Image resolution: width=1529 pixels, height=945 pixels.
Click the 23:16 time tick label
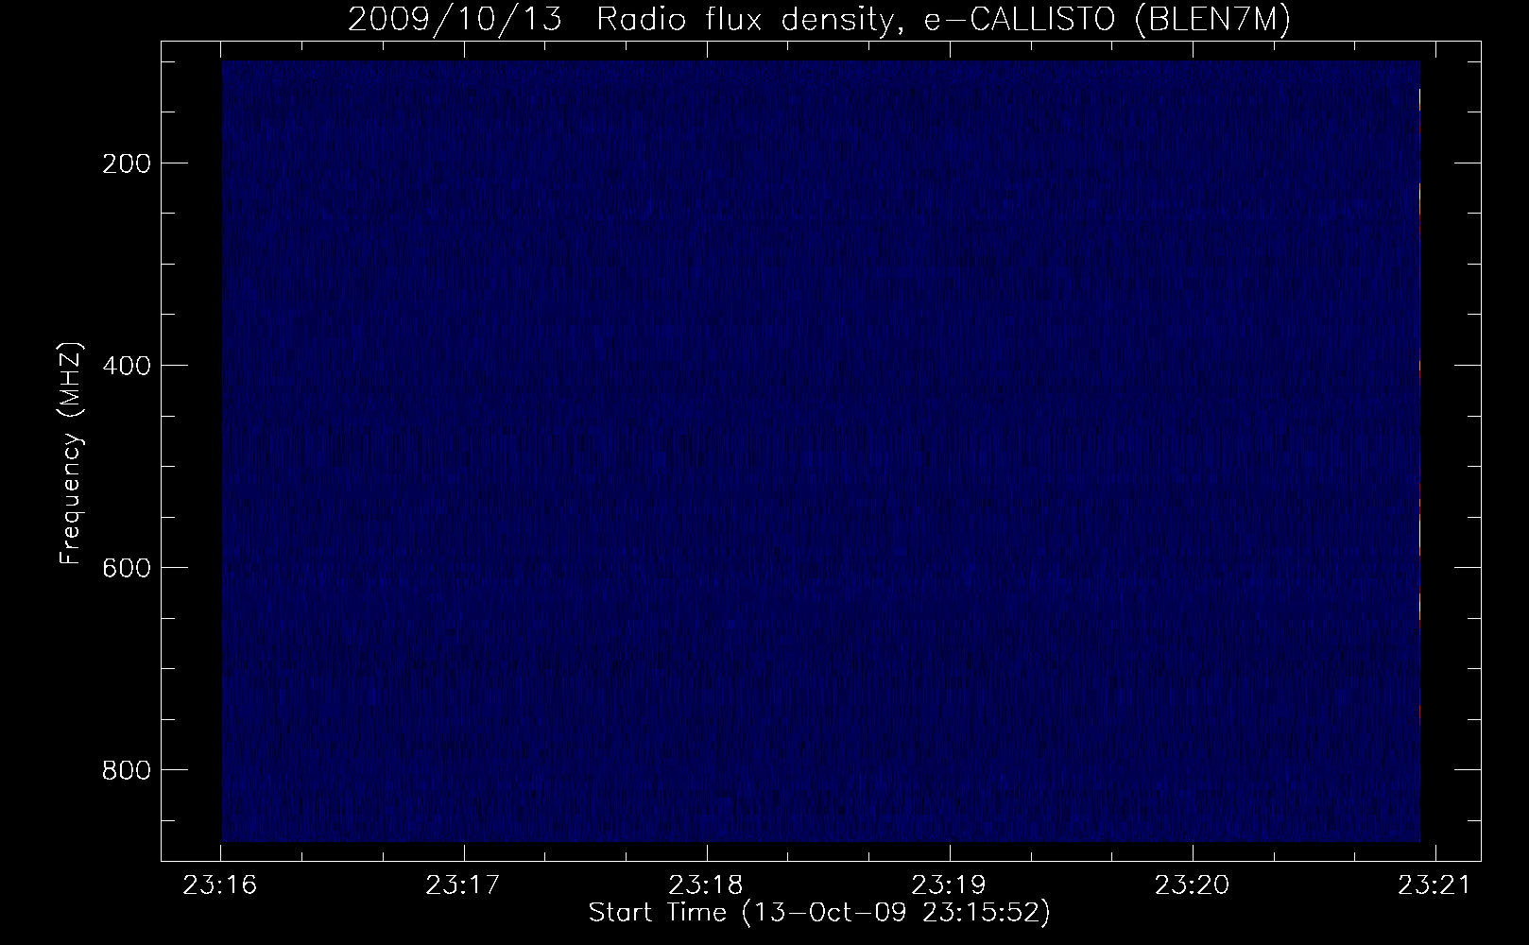[x=221, y=885]
